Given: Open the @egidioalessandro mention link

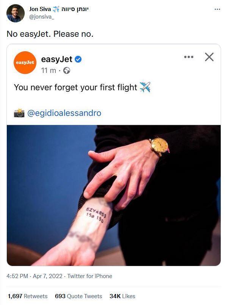Looking at the screenshot, I should [x=64, y=113].
